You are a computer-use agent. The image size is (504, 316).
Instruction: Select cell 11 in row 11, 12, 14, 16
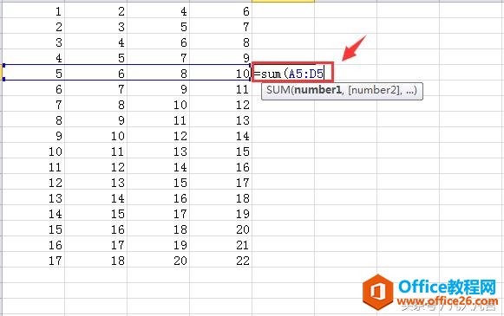tap(34, 166)
